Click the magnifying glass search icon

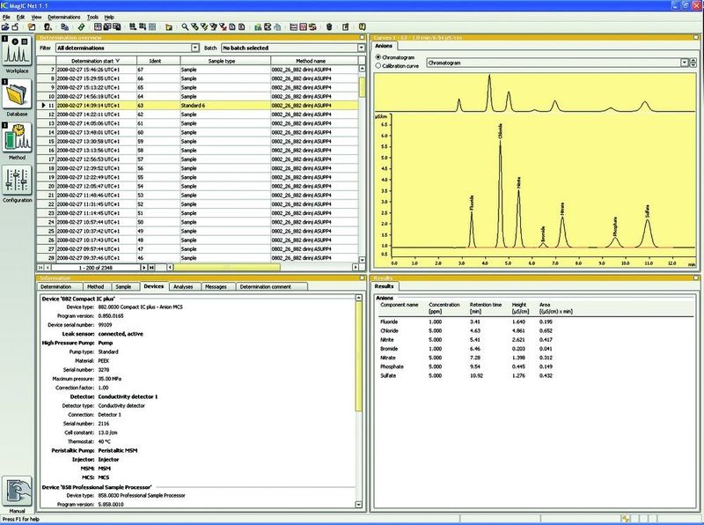(185, 27)
